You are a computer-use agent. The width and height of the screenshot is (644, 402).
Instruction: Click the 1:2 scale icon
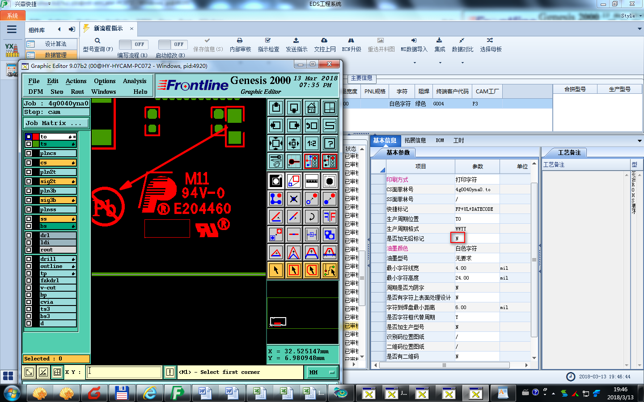[x=312, y=143]
